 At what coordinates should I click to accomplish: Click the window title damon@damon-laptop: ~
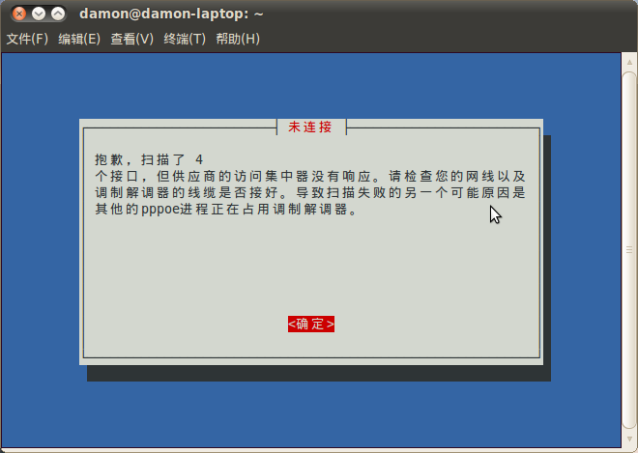171,14
